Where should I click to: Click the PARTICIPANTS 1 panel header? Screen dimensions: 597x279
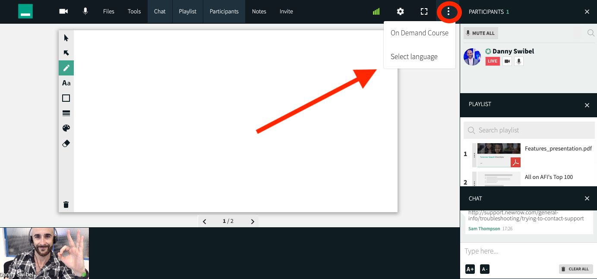(489, 12)
